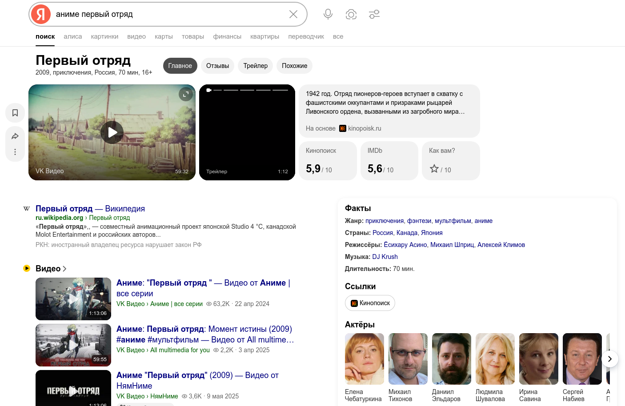Open the все services tab
The width and height of the screenshot is (625, 406).
[x=338, y=36]
